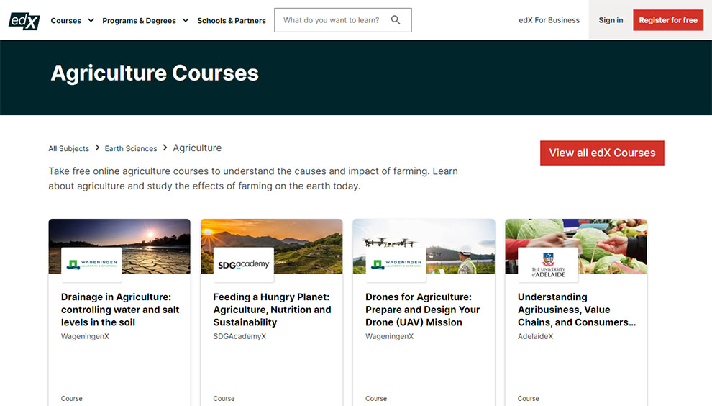The width and height of the screenshot is (712, 406).
Task: Go to All Subjects breadcrumb
Action: pyautogui.click(x=69, y=149)
